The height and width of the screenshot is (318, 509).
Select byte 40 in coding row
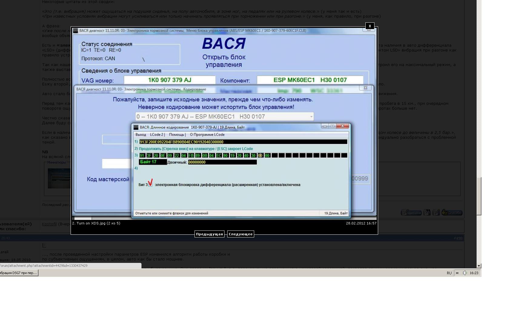pos(246,155)
